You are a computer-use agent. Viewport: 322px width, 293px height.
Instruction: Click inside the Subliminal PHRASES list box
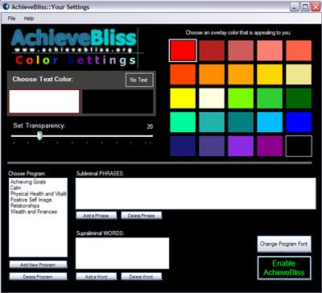pyautogui.click(x=196, y=193)
